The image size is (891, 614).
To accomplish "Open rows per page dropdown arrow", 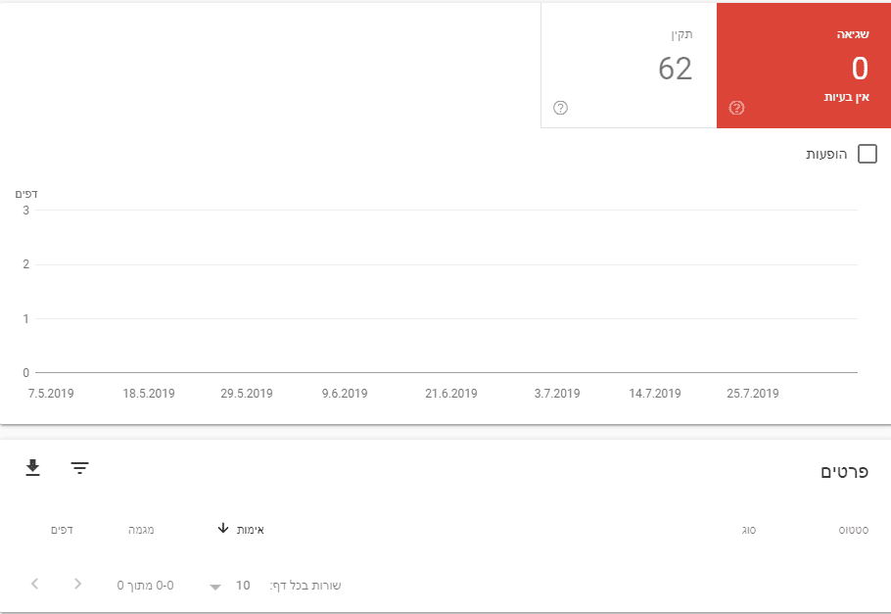I will pyautogui.click(x=215, y=587).
